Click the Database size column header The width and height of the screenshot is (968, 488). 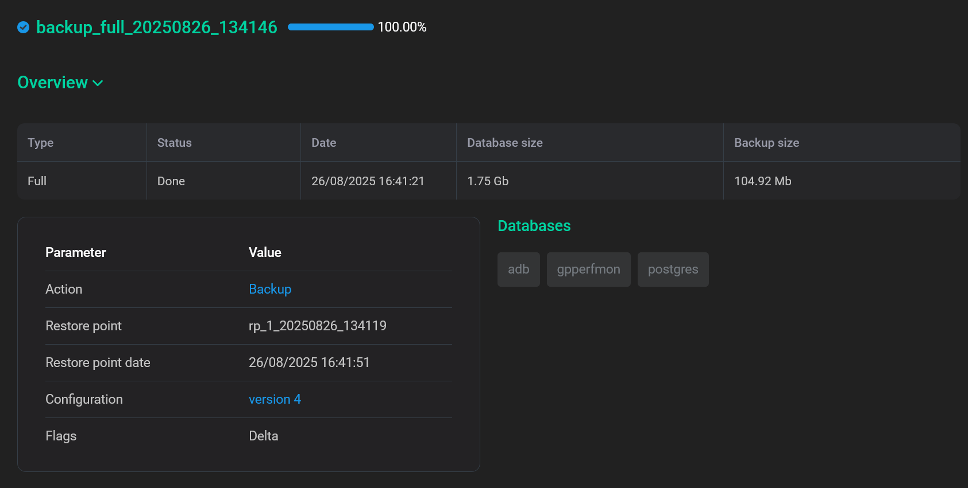pyautogui.click(x=504, y=143)
